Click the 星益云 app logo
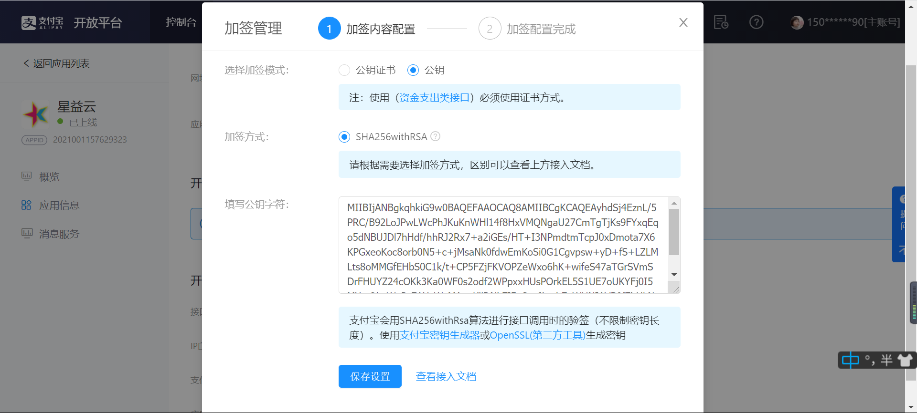Image resolution: width=917 pixels, height=413 pixels. [36, 114]
